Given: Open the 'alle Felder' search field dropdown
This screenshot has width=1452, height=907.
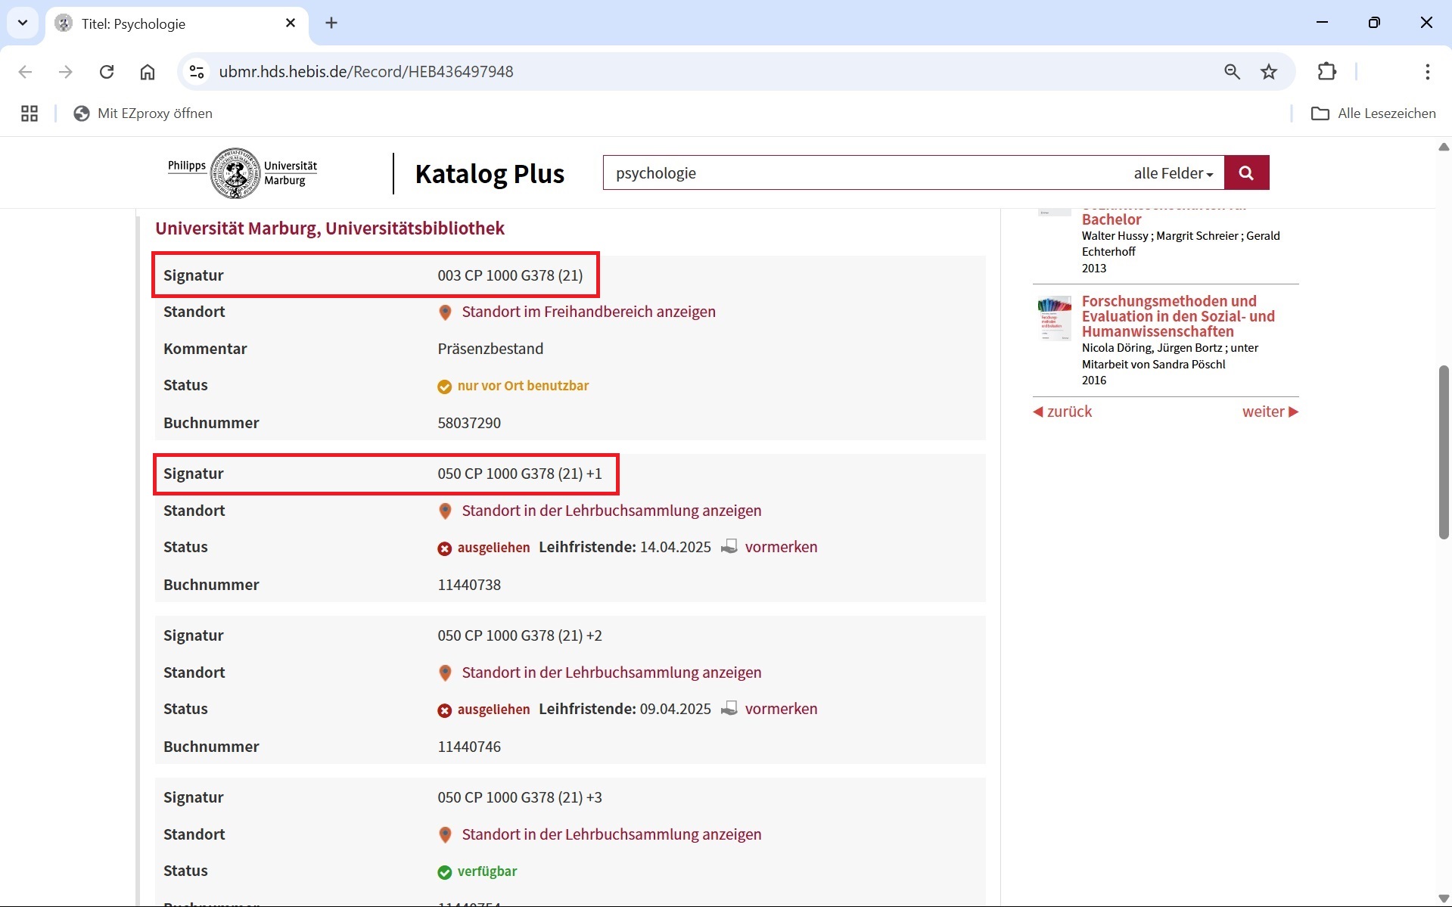Looking at the screenshot, I should coord(1172,173).
